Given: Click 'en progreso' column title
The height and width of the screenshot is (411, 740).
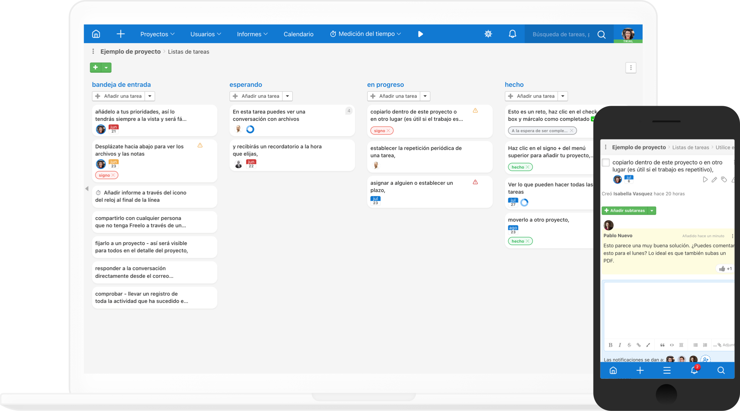Looking at the screenshot, I should click(x=386, y=85).
